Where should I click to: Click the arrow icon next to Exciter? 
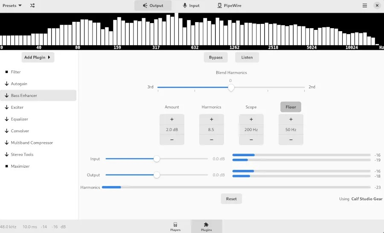pos(6,107)
